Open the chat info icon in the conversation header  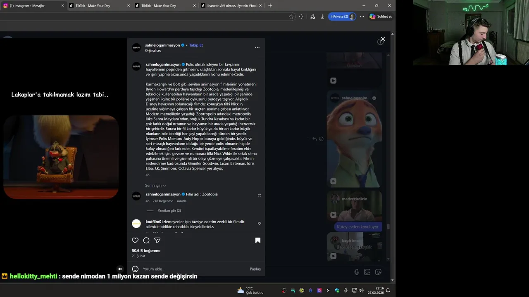click(380, 42)
